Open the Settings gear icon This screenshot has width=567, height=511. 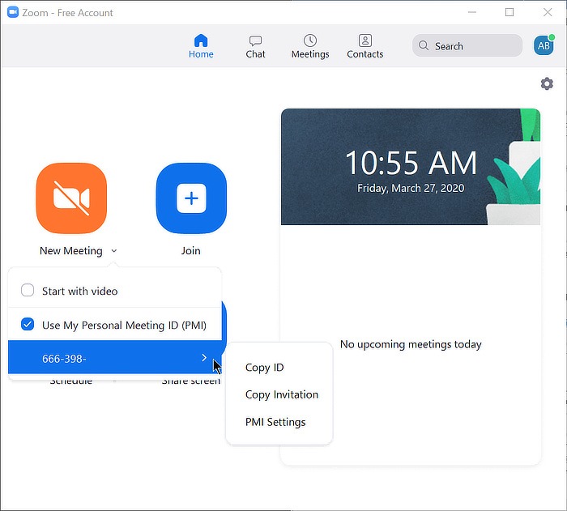[547, 84]
